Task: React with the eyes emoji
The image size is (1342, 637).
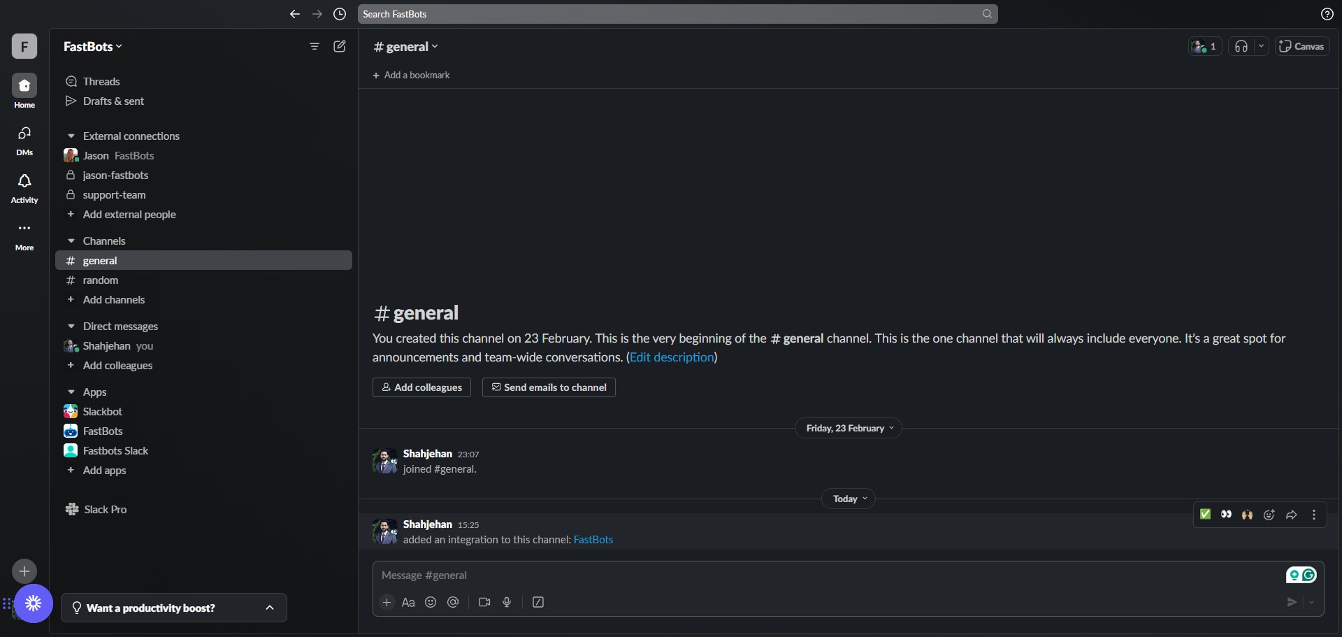Action: (1226, 515)
